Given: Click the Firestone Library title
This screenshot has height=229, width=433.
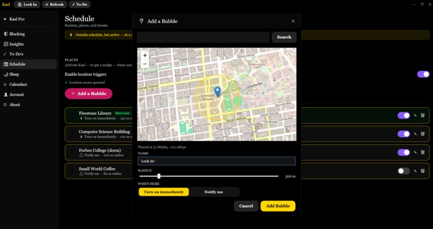Looking at the screenshot, I should pos(95,113).
